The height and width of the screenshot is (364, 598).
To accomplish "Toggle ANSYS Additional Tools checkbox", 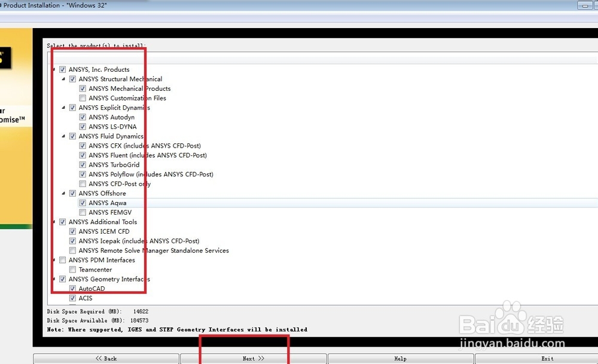I will (63, 222).
